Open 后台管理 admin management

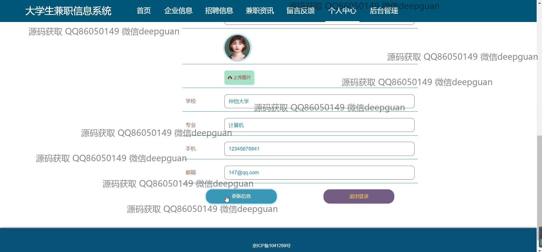(x=384, y=11)
